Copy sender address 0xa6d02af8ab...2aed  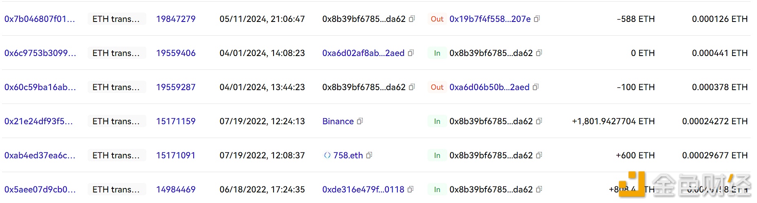411,53
